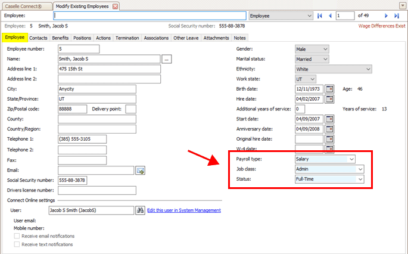
Task: Open the Start date calendar picker
Action: (329, 119)
